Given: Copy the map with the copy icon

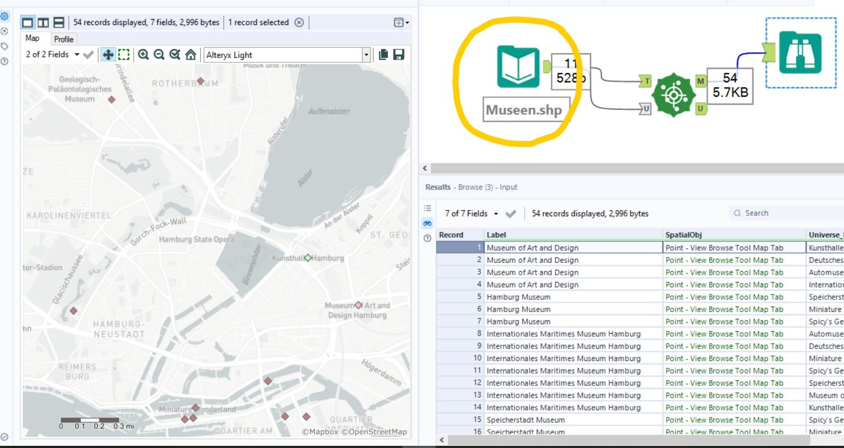Looking at the screenshot, I should [x=383, y=55].
